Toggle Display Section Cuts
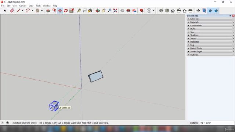 tap(210, 11)
